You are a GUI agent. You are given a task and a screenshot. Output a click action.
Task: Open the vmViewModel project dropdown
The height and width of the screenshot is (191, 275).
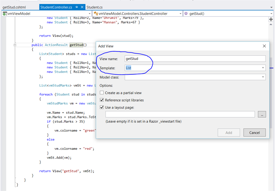pos(89,14)
